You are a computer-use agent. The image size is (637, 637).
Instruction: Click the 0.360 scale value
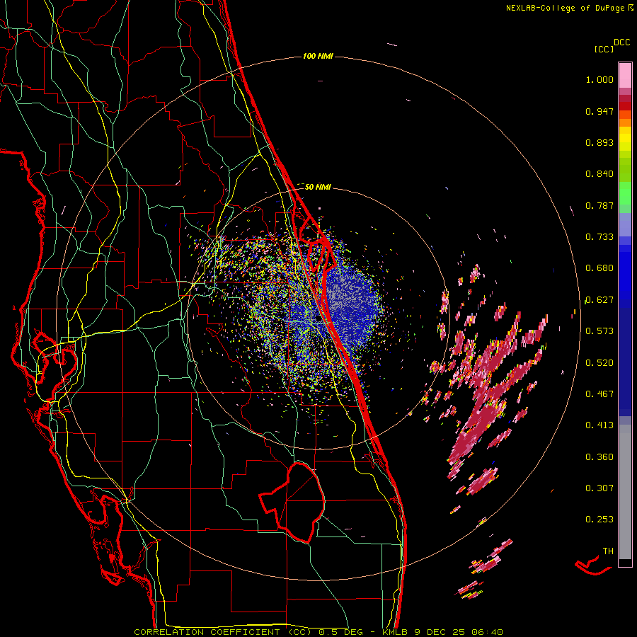(x=599, y=457)
